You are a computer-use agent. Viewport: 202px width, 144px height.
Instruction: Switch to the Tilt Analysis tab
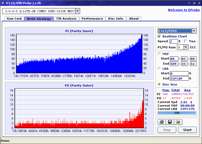66,19
